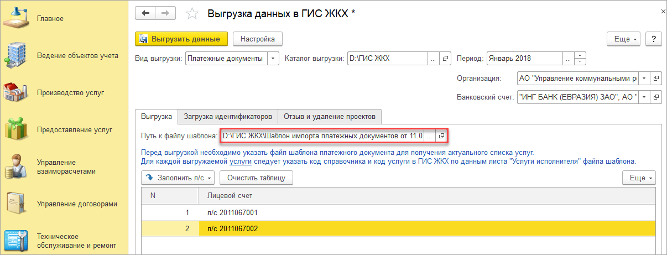The height and width of the screenshot is (255, 667).
Task: Click the Очистить таблицу button
Action: coord(256,178)
